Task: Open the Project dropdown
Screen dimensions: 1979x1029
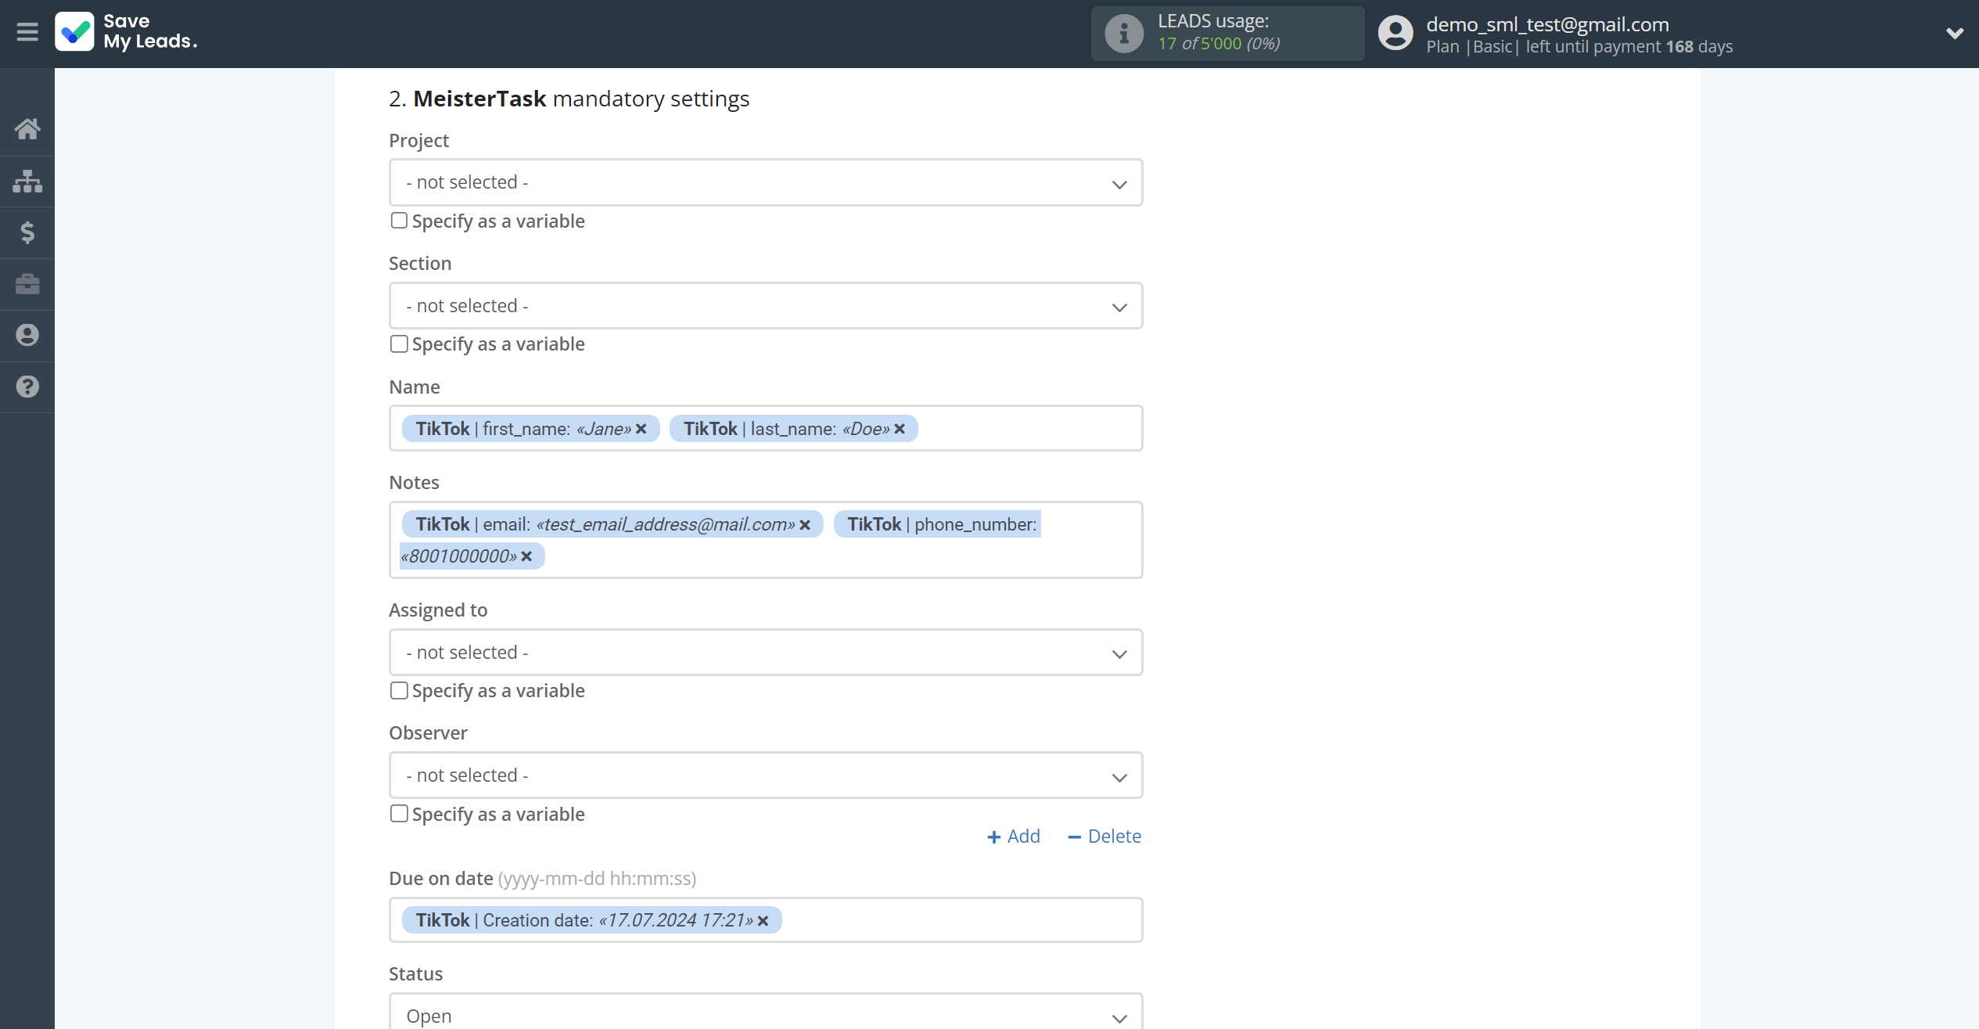Action: pyautogui.click(x=766, y=182)
